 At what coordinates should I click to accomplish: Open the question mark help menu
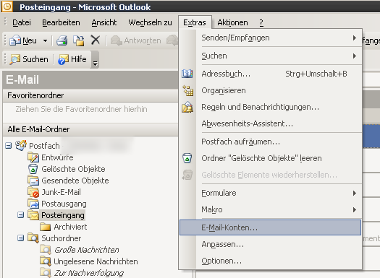(261, 22)
